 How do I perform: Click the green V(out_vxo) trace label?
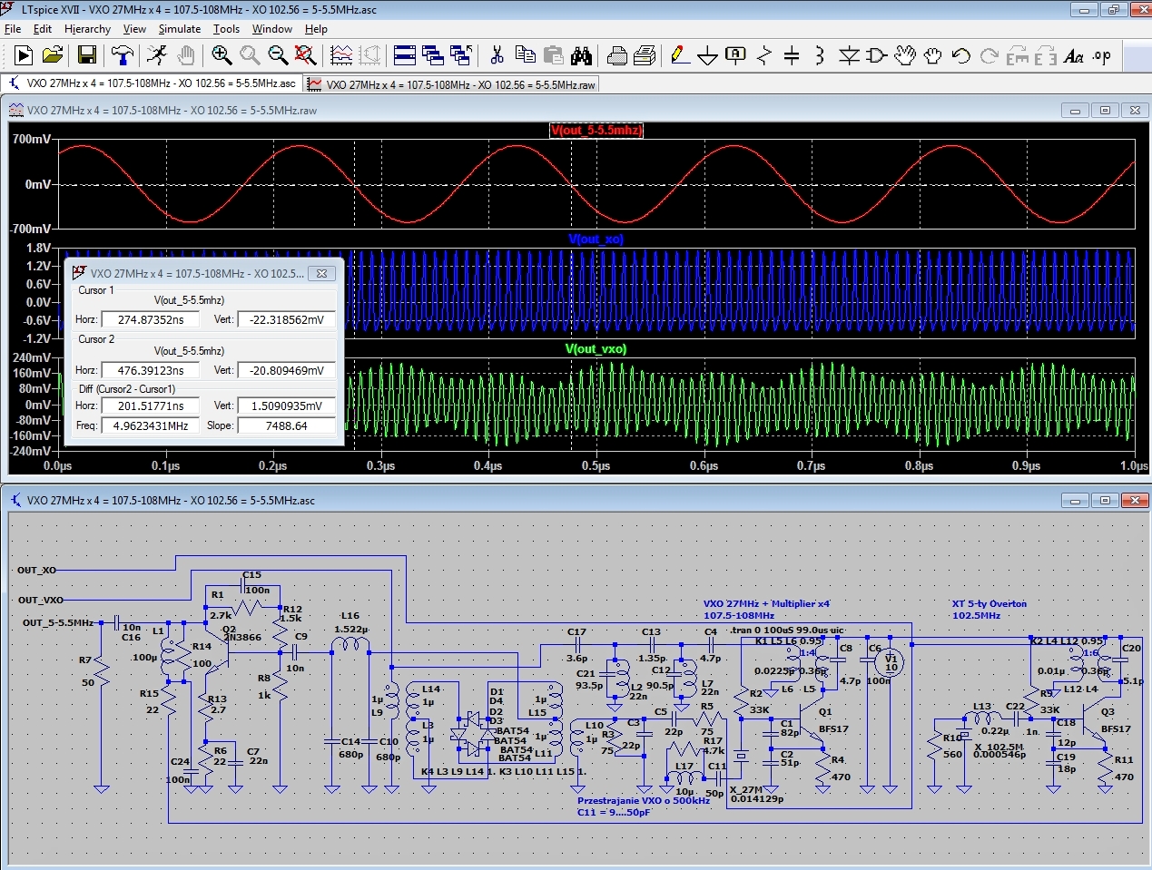[x=596, y=348]
